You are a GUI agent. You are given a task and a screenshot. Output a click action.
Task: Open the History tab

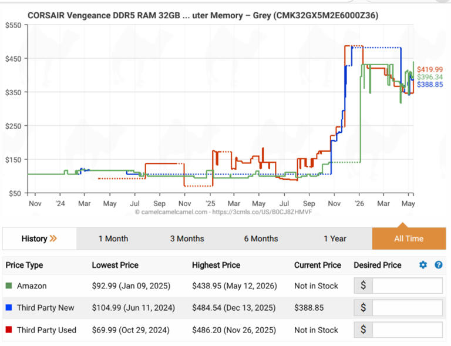(x=39, y=238)
